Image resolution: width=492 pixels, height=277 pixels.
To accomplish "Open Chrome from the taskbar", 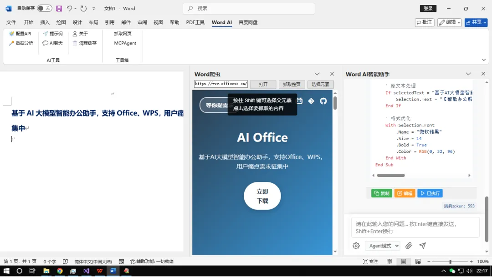I will (60, 271).
